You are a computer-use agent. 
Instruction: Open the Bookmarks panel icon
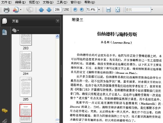pos(5,32)
